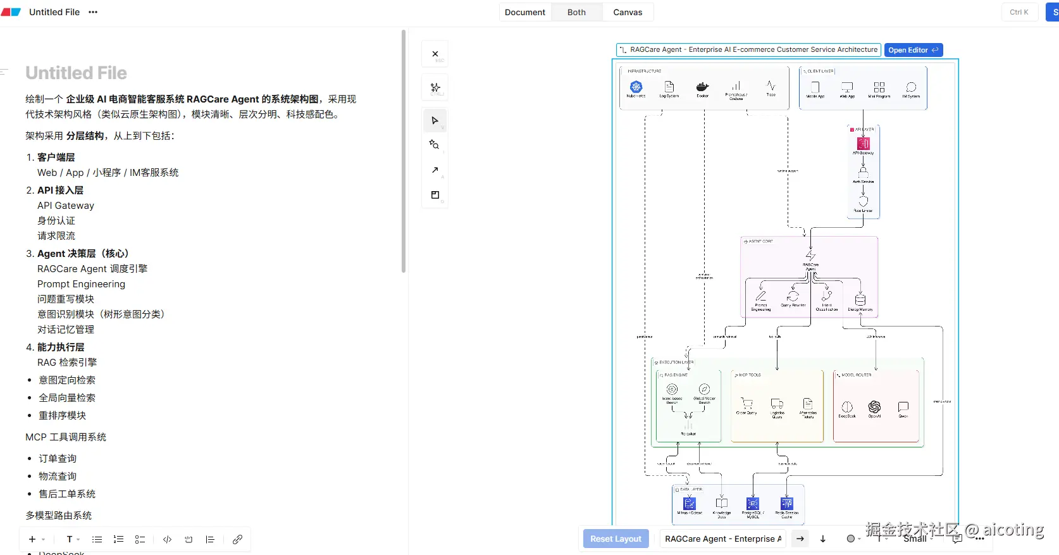The width and height of the screenshot is (1059, 555).
Task: Click the diagram name input field
Action: [722, 539]
